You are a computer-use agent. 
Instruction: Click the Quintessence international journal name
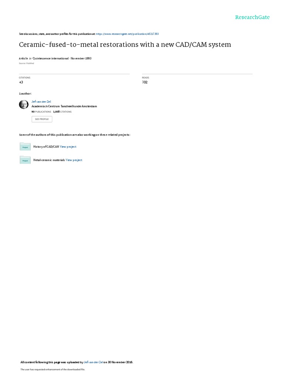pos(50,58)
